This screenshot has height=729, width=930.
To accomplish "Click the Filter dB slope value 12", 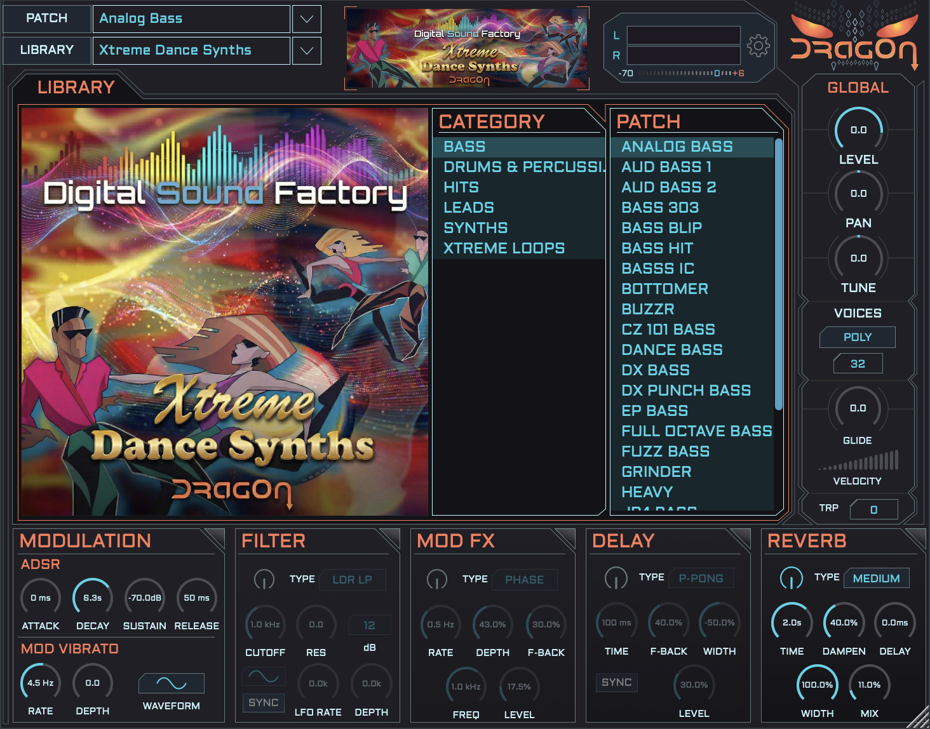I will 370,625.
